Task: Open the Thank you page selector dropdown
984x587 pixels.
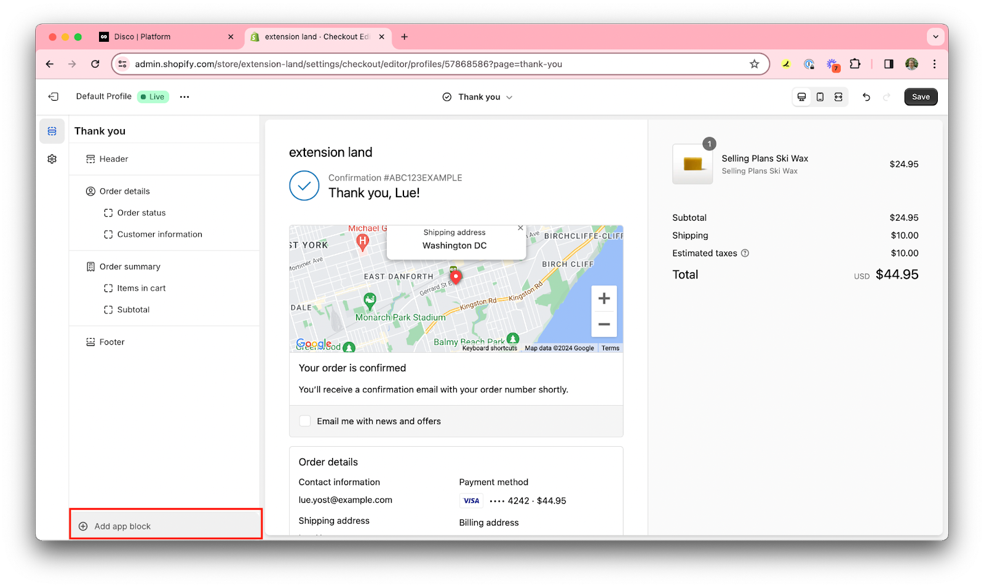Action: [x=477, y=97]
